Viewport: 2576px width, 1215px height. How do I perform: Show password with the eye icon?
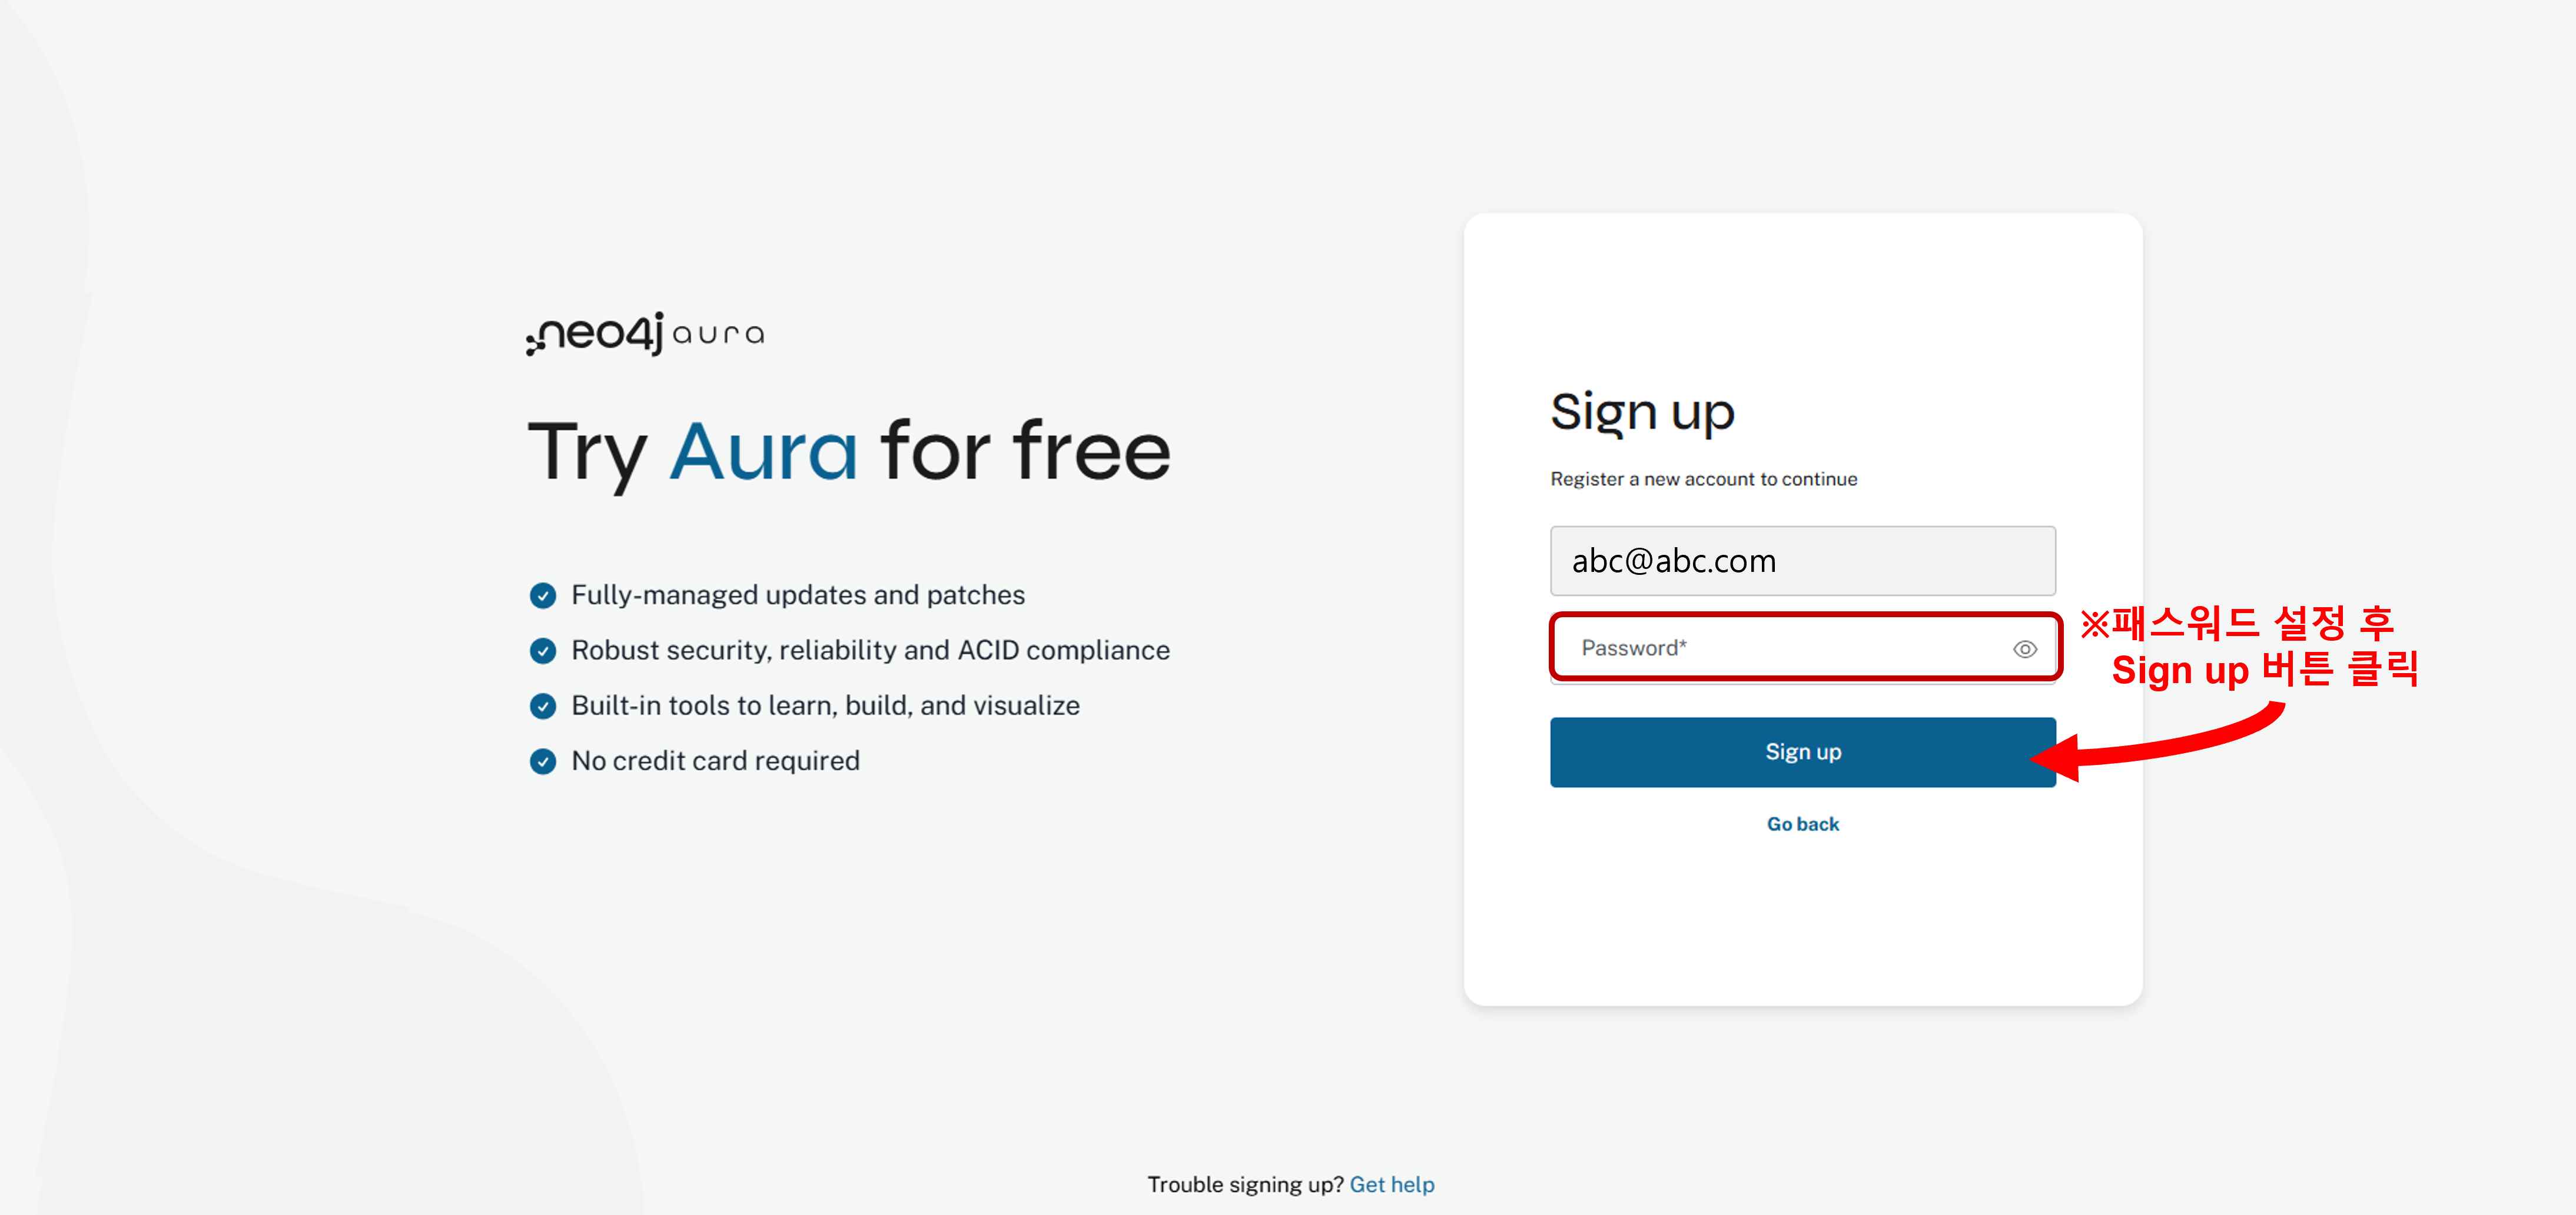coord(2024,650)
